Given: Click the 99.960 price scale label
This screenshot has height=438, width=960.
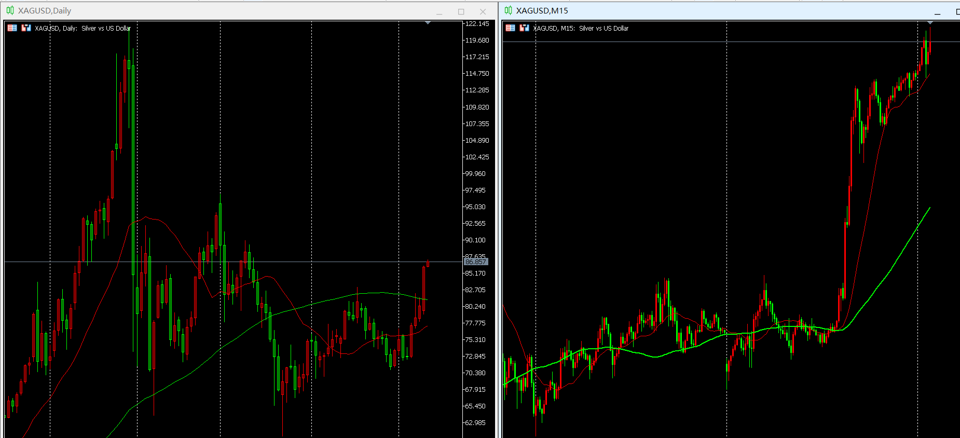Looking at the screenshot, I should pyautogui.click(x=475, y=174).
